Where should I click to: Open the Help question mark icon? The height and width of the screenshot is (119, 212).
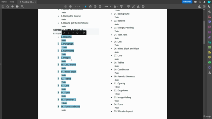[200, 2]
